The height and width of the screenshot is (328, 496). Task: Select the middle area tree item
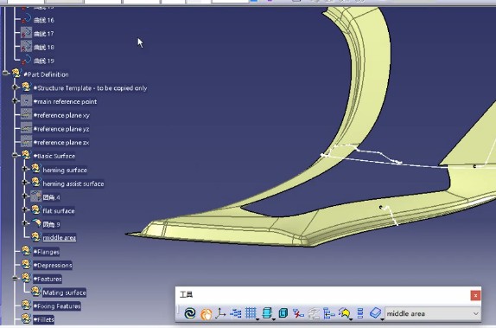coord(59,238)
